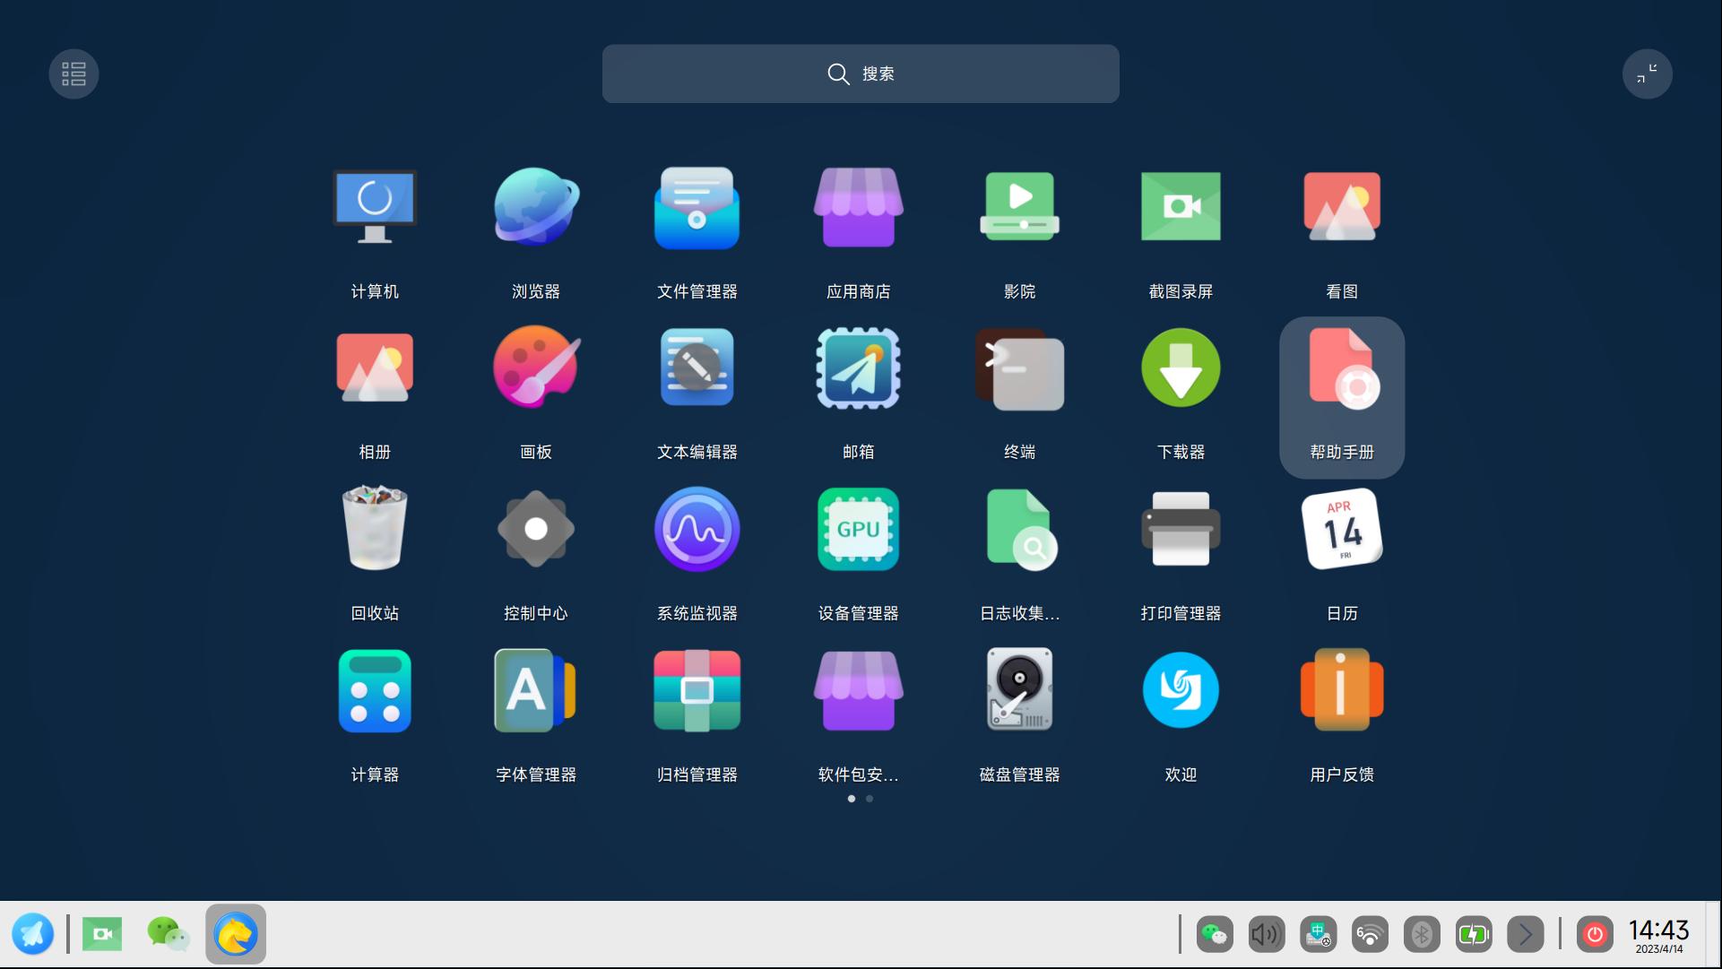Switch to category list view at top-left

coord(74,74)
